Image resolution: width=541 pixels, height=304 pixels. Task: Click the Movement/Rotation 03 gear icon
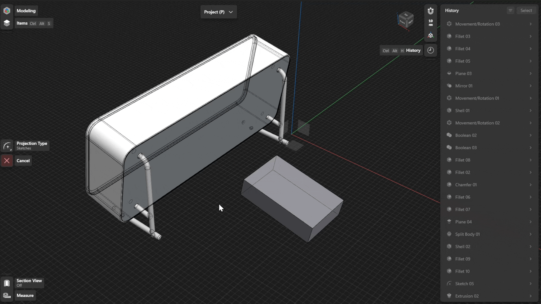tap(449, 24)
